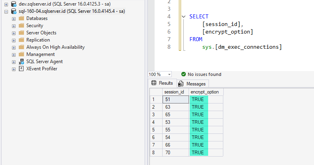Click the FROM keyword in editor
314x165 pixels.
(196, 40)
